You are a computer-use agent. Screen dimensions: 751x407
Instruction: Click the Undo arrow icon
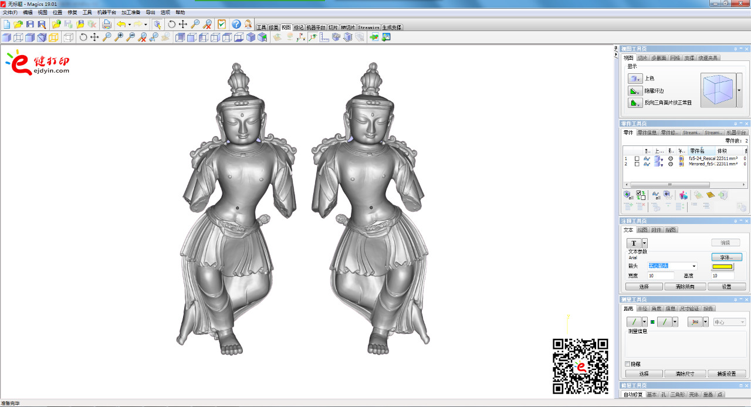(x=121, y=24)
